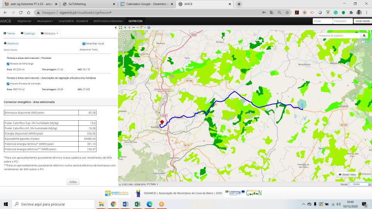Collapse the left side panel arrow
The height and width of the screenshot is (209, 372).
116,28
